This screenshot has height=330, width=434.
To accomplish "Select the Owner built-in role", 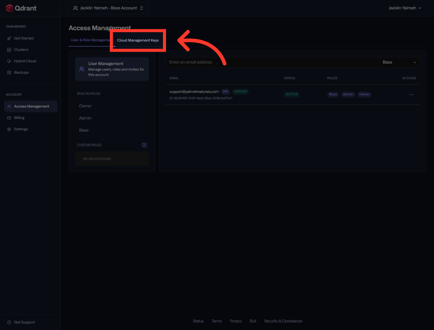I will tap(85, 106).
